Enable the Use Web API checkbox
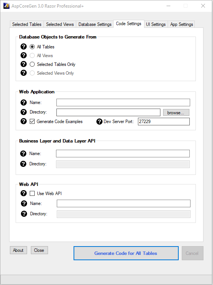Viewport: 213px width, 285px height. point(32,194)
